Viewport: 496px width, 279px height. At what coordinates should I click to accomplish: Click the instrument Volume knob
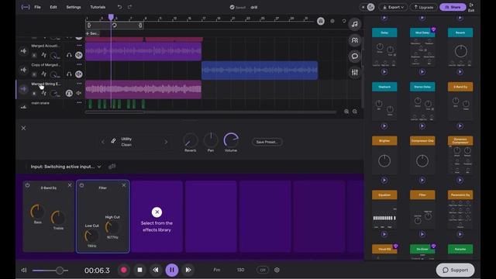pos(231,139)
